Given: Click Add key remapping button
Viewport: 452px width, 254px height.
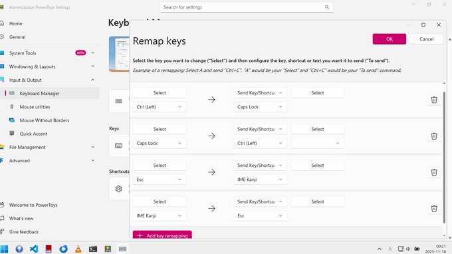Looking at the screenshot, I should (x=162, y=235).
